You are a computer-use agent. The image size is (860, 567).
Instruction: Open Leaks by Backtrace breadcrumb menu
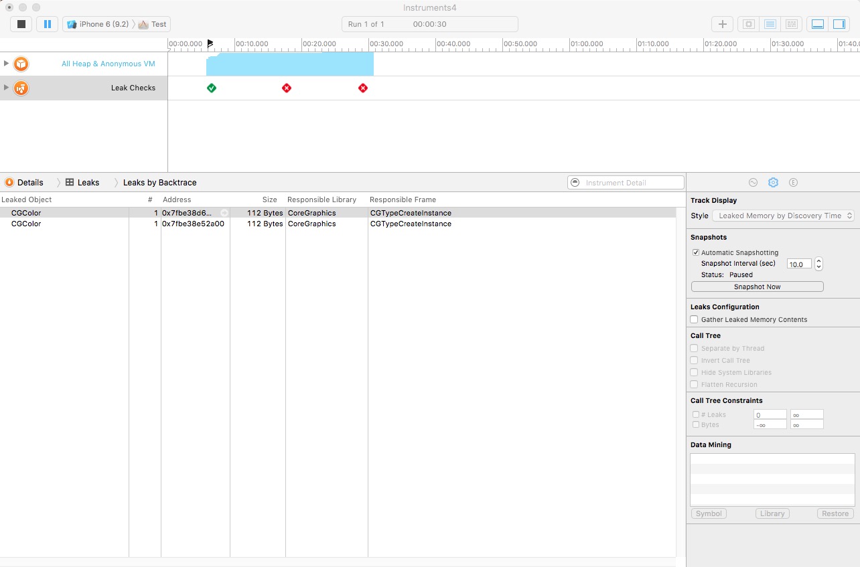tap(159, 183)
